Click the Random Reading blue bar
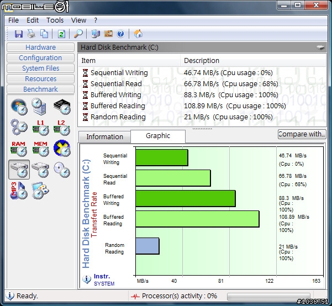 click(147, 246)
